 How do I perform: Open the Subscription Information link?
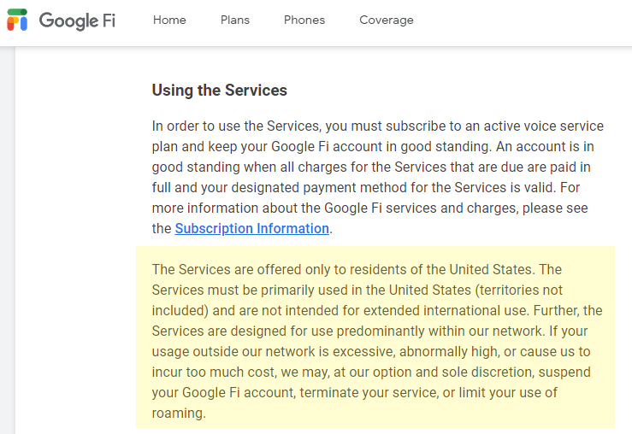[x=252, y=228]
